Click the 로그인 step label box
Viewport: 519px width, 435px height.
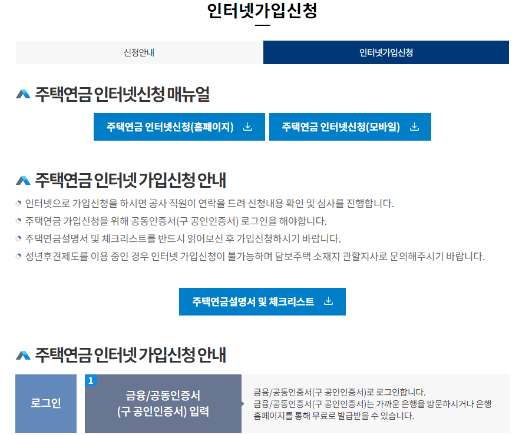[45, 402]
